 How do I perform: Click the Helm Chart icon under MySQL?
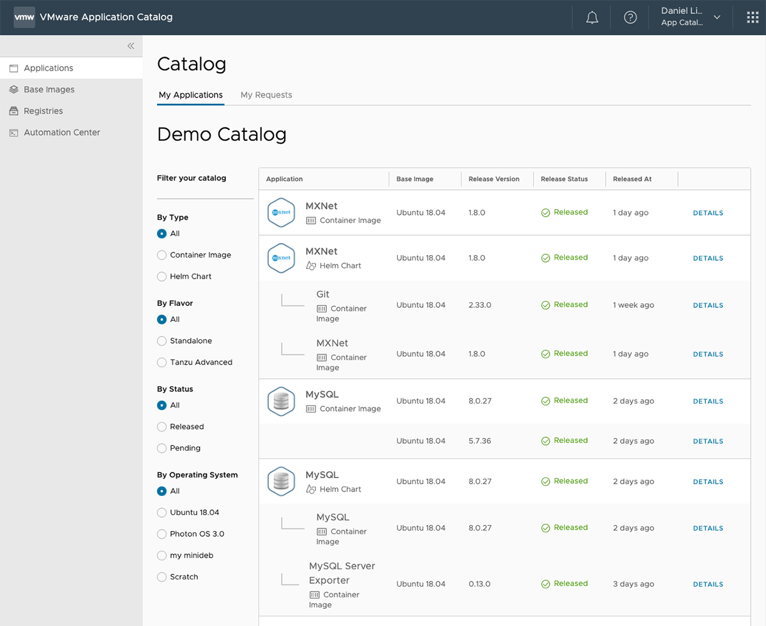(311, 490)
